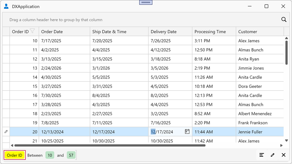Click the group panel drag area text
Viewport: 292px width, 164px height.
pyautogui.click(x=56, y=20)
